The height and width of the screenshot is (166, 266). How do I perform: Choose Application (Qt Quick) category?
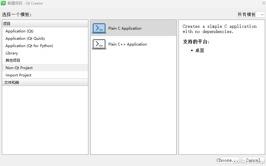45,39
